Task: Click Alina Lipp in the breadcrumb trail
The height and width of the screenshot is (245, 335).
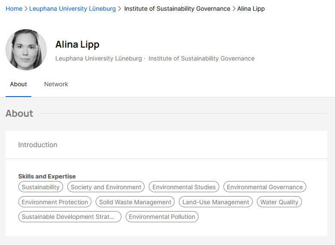Action: 251,9
